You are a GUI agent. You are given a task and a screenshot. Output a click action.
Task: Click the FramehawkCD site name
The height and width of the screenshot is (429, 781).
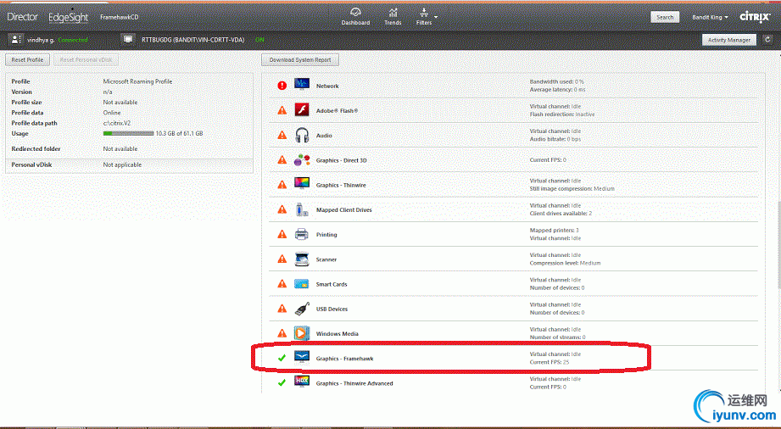[x=119, y=17]
